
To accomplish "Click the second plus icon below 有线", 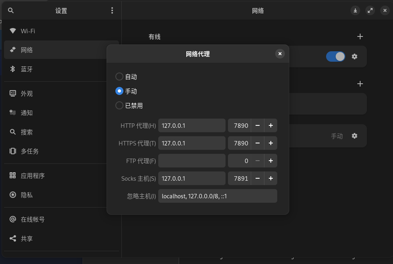I will pos(360,84).
